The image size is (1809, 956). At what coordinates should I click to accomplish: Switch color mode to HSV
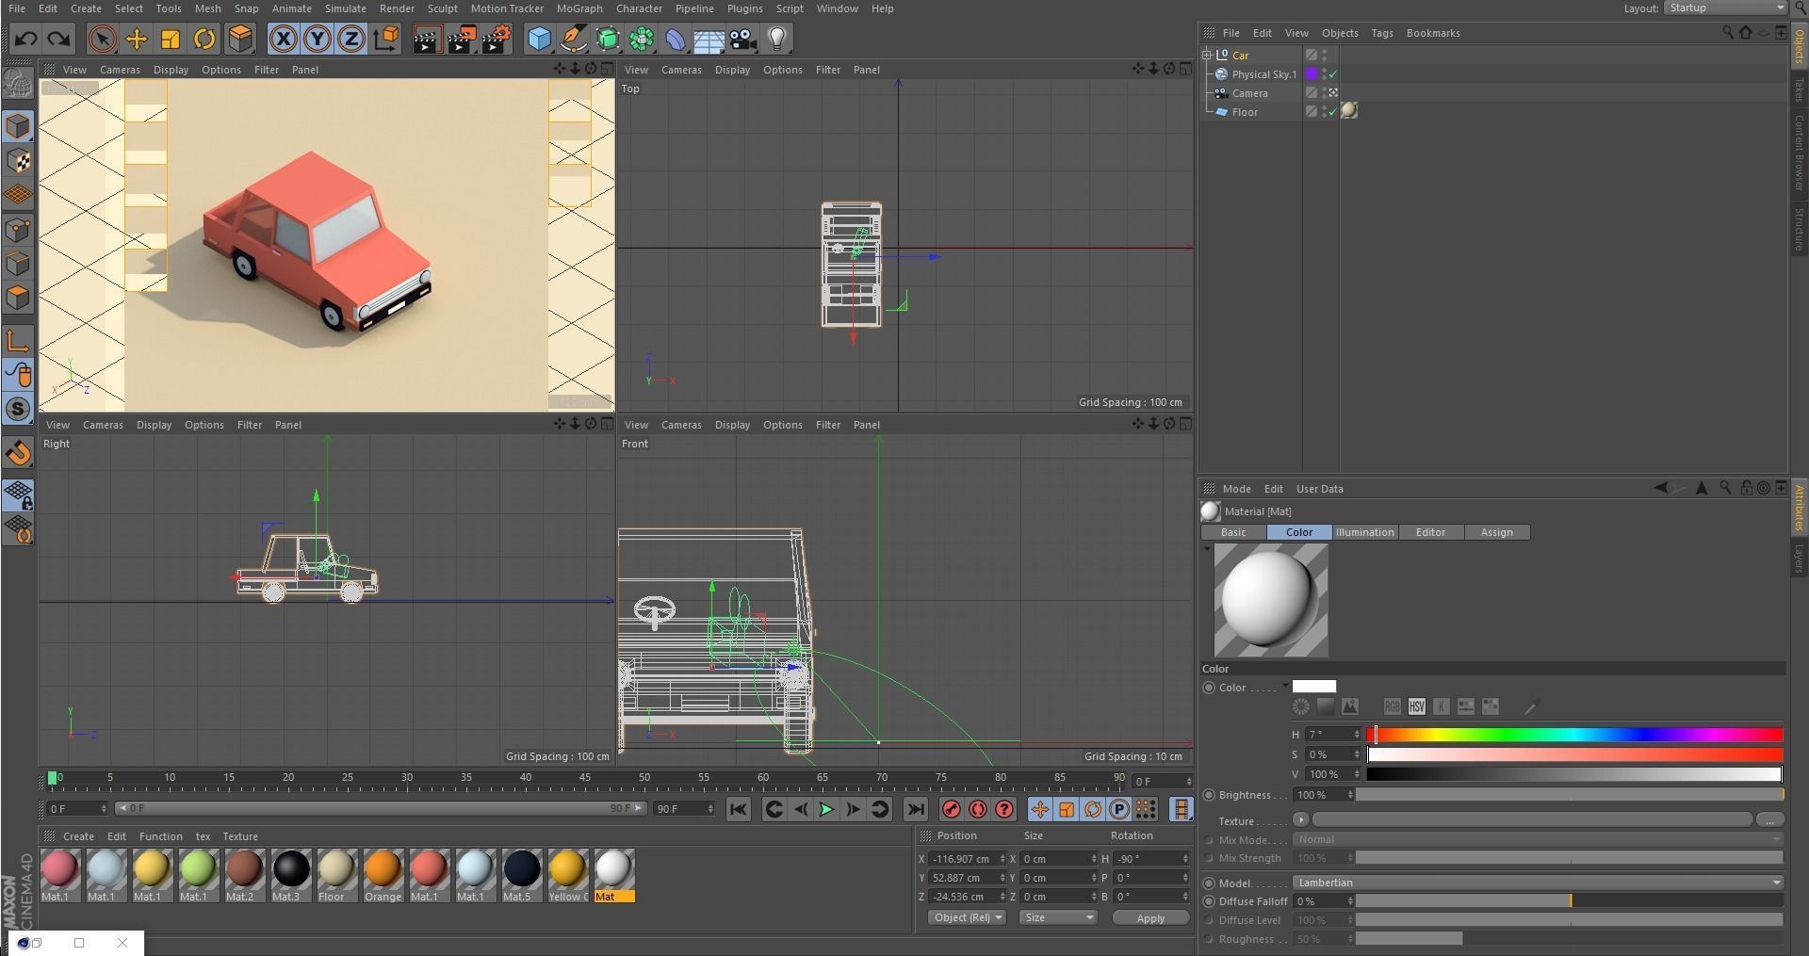(x=1416, y=706)
